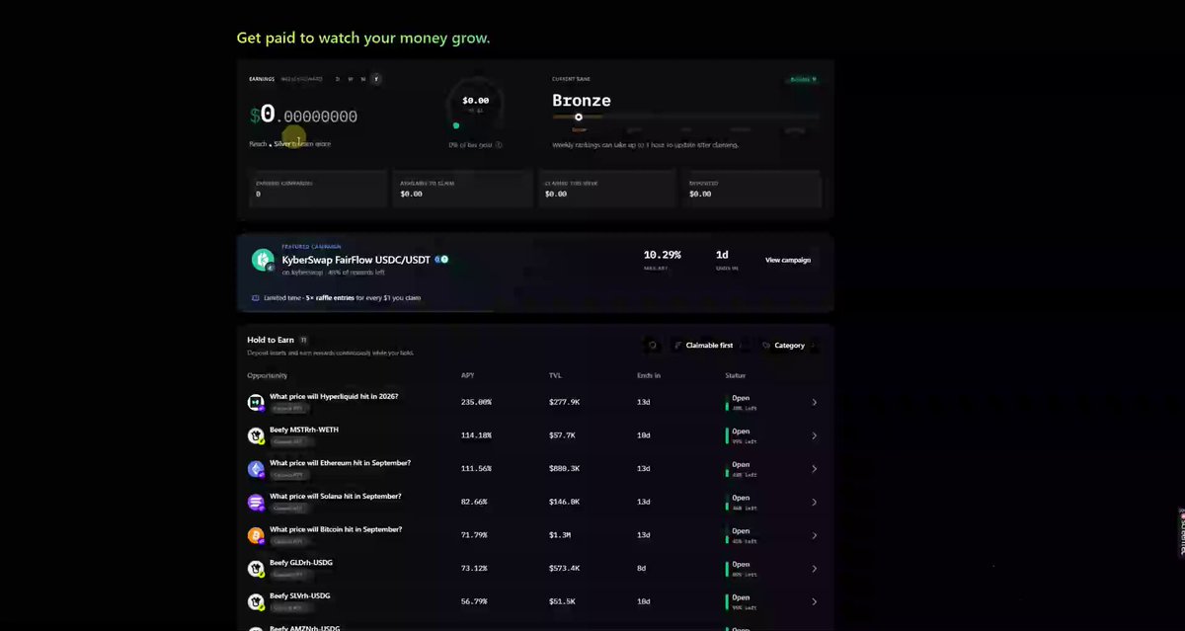Open 'What price will Hyperliquid hit in 2026?'

(x=334, y=396)
